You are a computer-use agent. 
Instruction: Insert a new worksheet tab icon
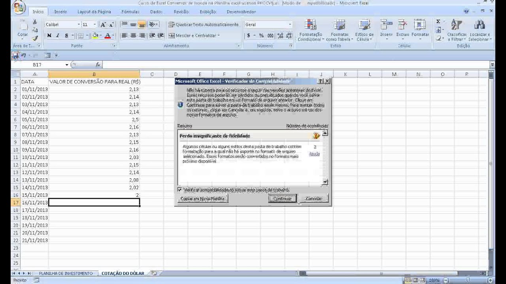pyautogui.click(x=154, y=273)
